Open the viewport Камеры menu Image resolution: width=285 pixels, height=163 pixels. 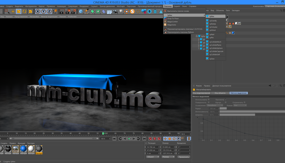(9, 17)
